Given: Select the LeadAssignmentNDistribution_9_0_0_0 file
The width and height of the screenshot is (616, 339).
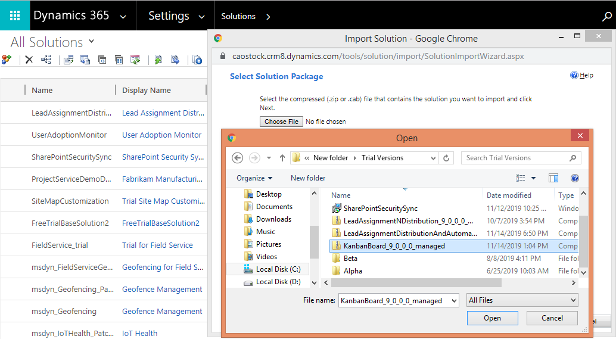Looking at the screenshot, I should (x=407, y=221).
